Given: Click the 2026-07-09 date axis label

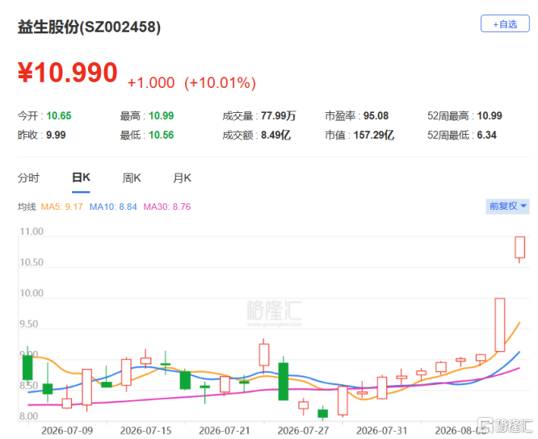Looking at the screenshot, I should [x=67, y=430].
